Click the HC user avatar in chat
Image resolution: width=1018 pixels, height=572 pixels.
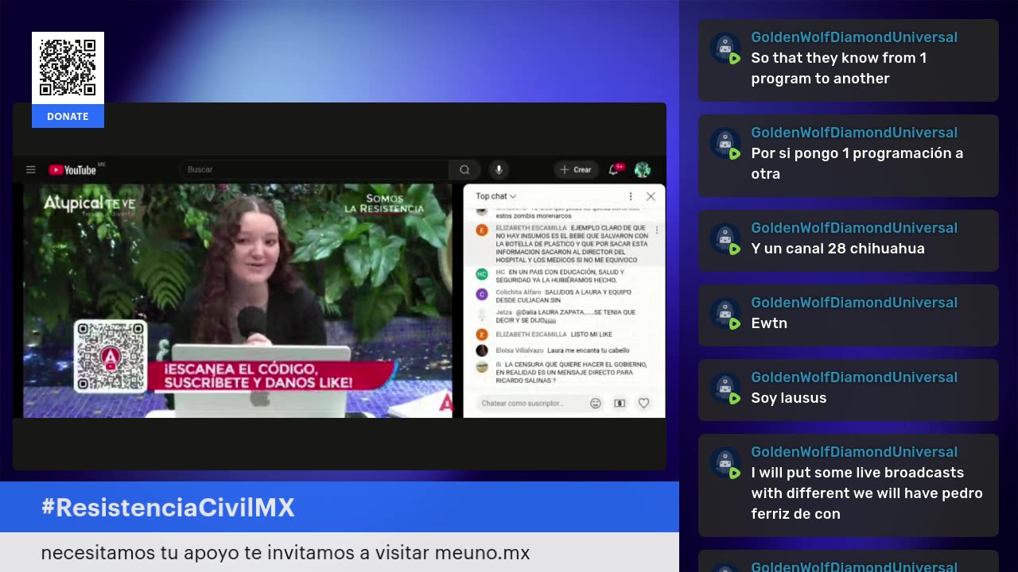click(x=481, y=274)
